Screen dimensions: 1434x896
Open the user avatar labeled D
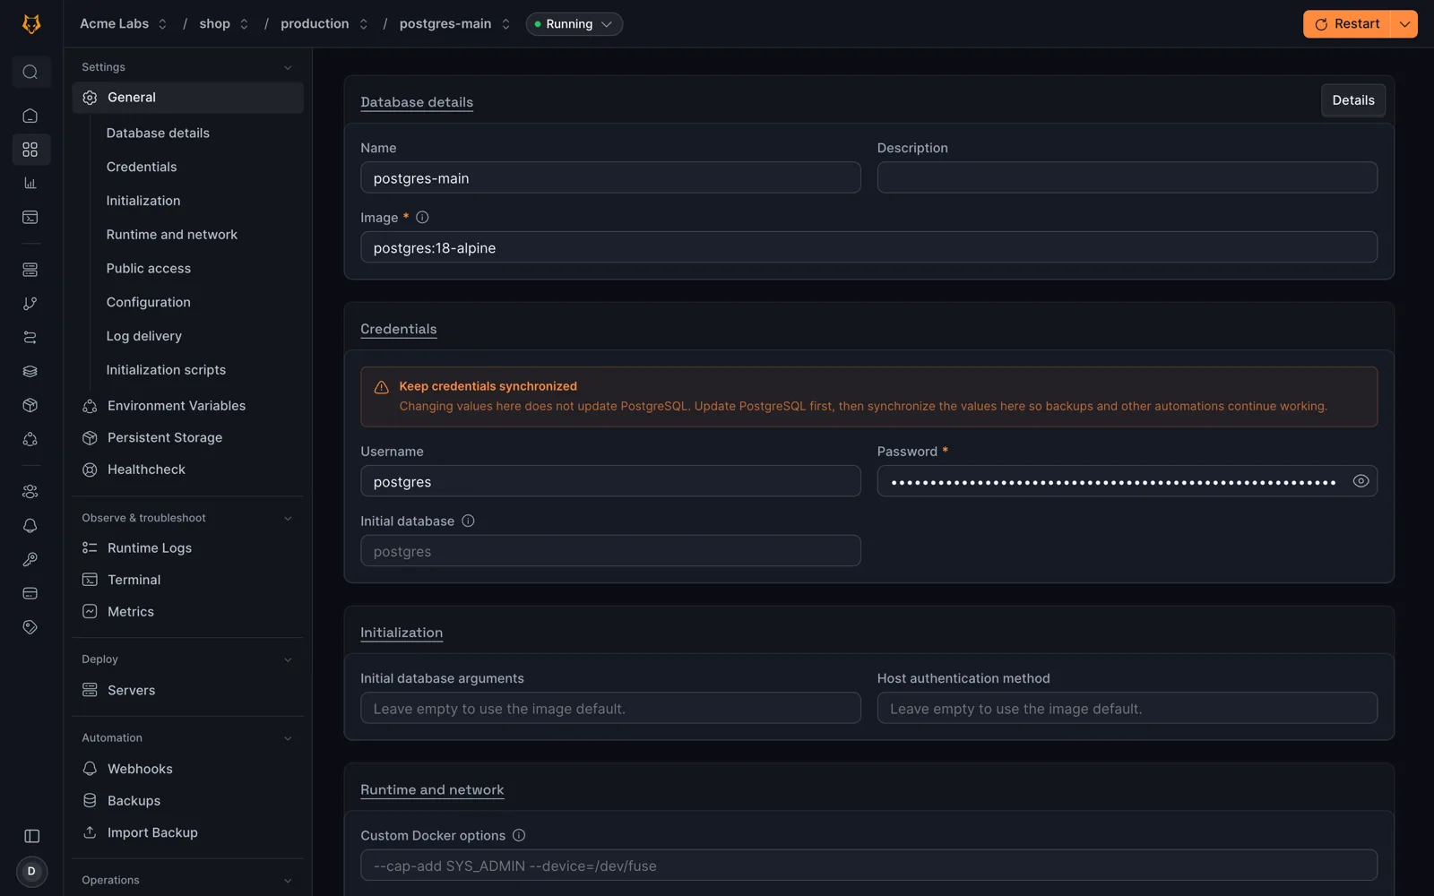coord(31,871)
